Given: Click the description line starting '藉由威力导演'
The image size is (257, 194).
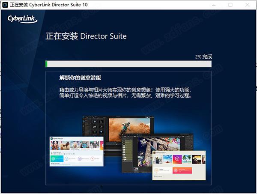Looking at the screenshot, I should [125, 90].
